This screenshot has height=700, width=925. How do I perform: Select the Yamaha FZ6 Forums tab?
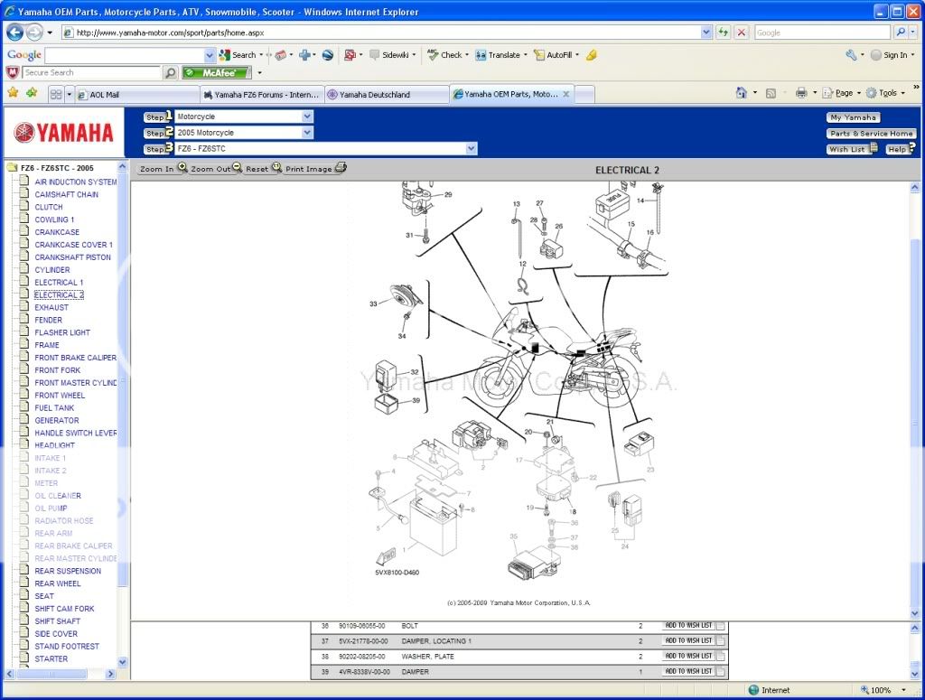click(x=261, y=93)
